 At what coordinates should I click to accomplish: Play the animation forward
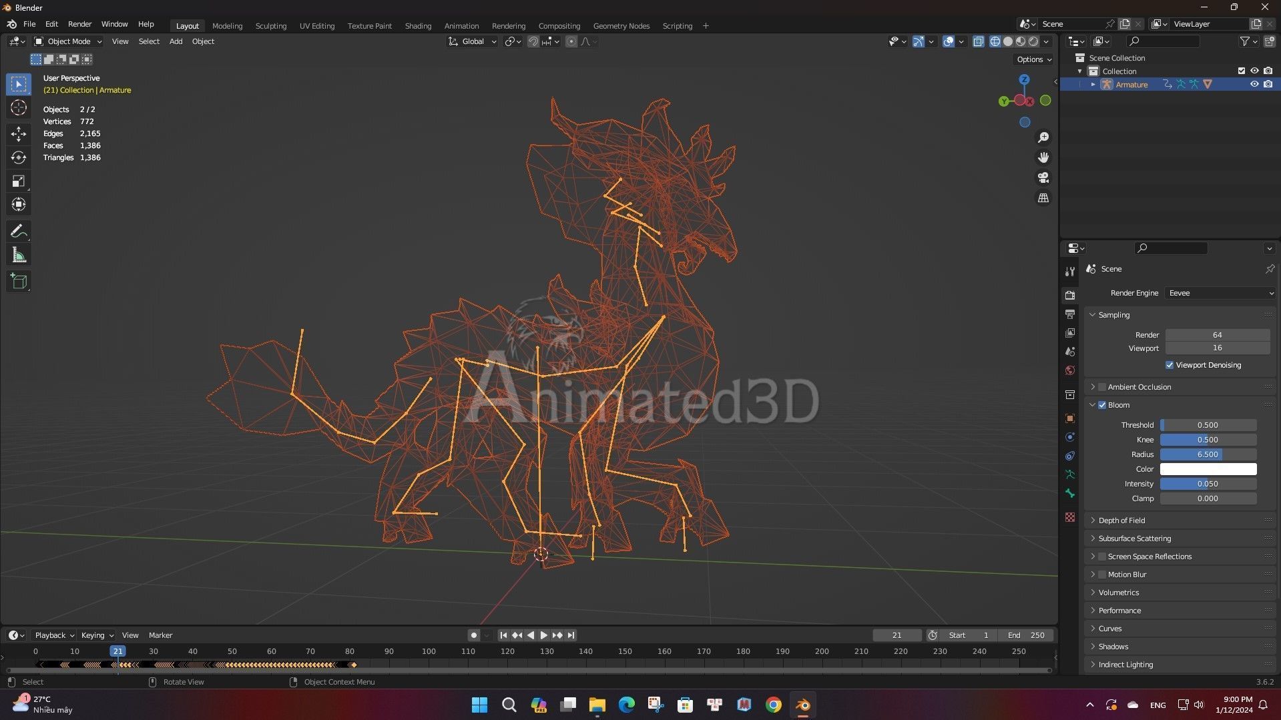tap(543, 635)
